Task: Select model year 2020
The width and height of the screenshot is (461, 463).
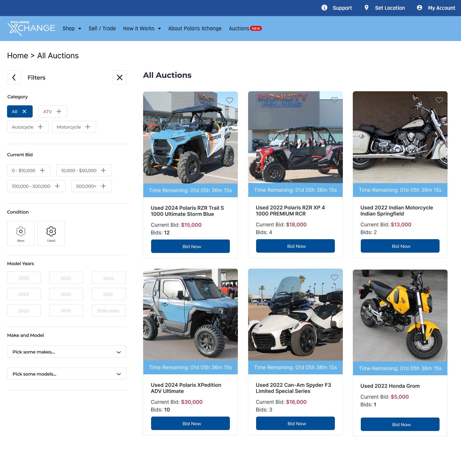Action: 24,311
